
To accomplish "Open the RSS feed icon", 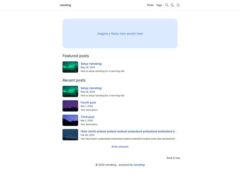I will [178, 5].
